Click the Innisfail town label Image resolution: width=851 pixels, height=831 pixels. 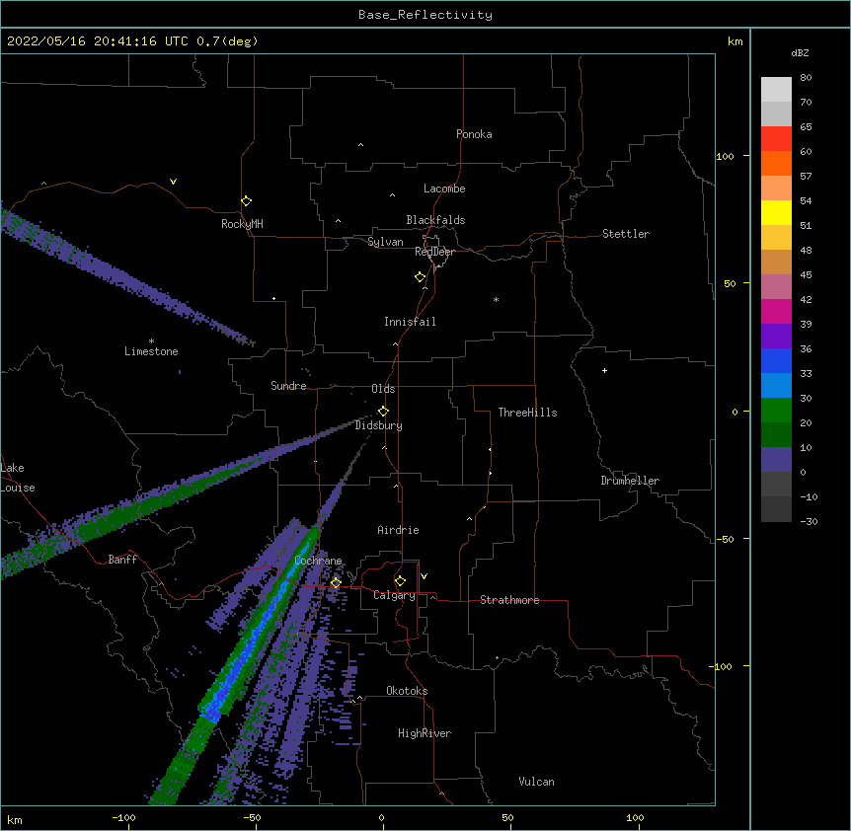point(410,322)
